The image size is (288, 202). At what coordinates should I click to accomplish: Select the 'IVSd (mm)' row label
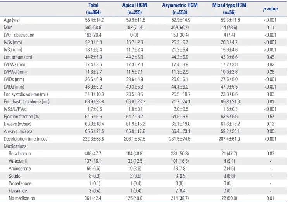tap(13, 50)
